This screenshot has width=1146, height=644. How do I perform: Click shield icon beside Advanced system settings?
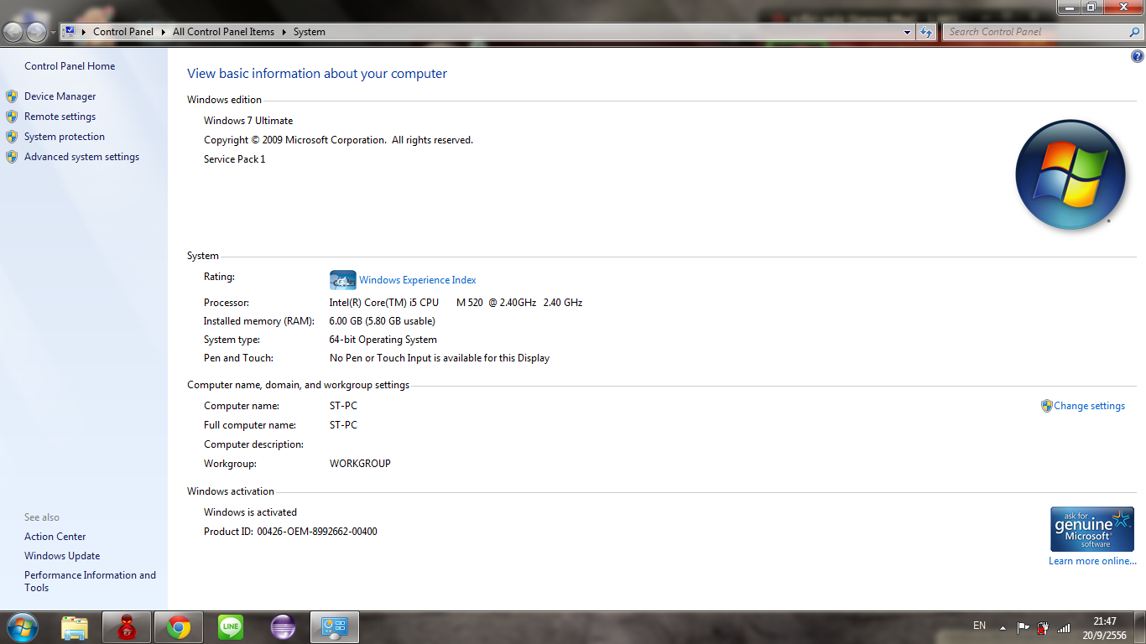[x=12, y=157]
